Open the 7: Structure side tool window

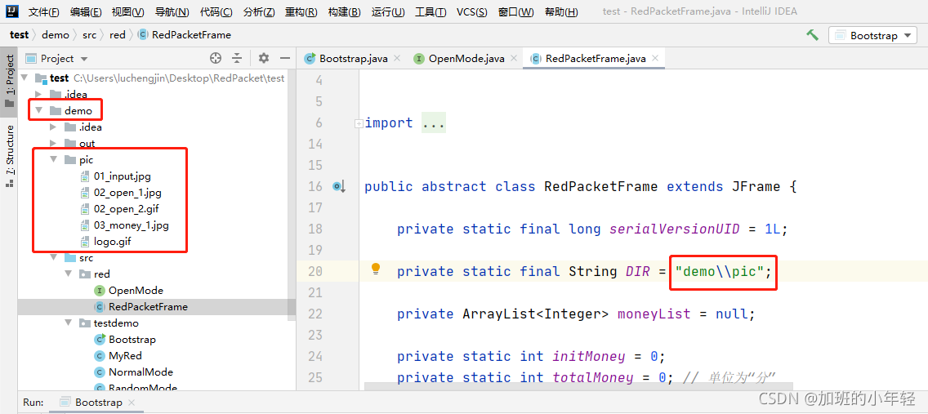pyautogui.click(x=9, y=156)
